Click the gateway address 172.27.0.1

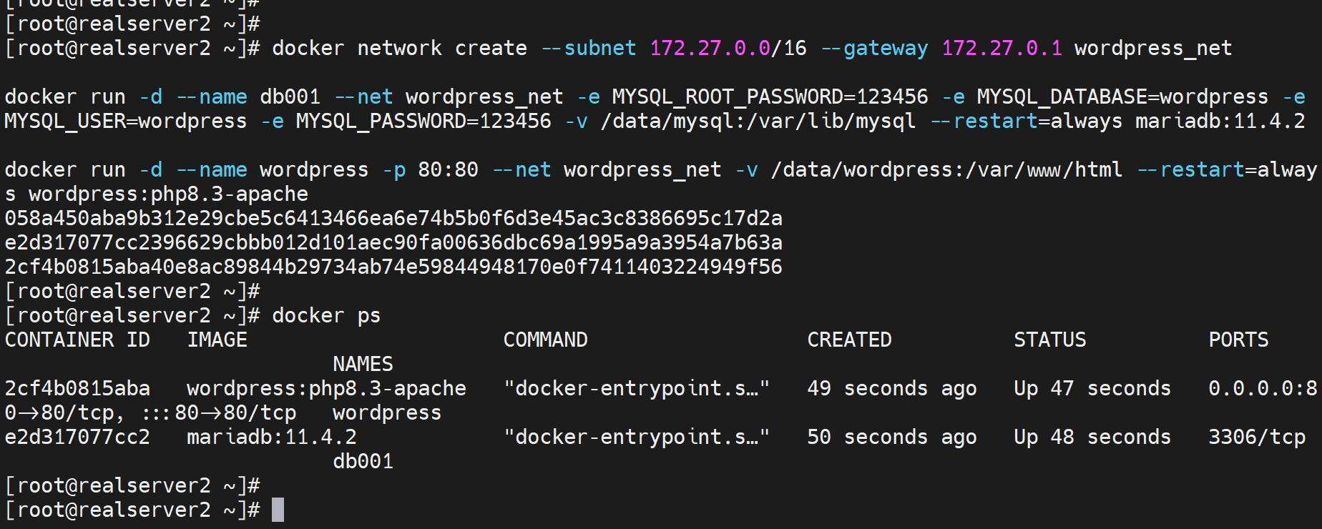coord(1002,48)
